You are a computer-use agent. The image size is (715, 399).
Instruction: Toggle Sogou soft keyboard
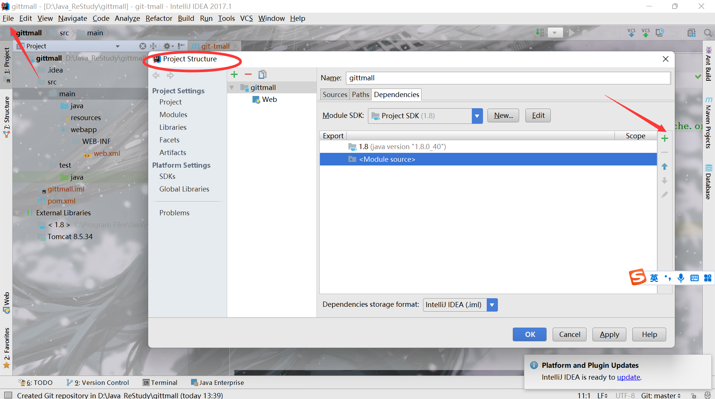coord(695,278)
